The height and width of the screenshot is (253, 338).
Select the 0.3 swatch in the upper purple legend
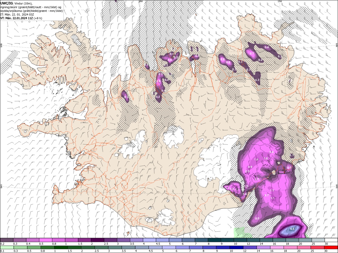[x=20, y=240]
